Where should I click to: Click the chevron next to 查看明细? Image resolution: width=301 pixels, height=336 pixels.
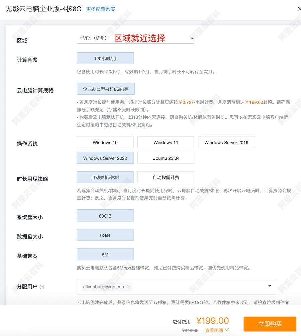[x=227, y=330]
